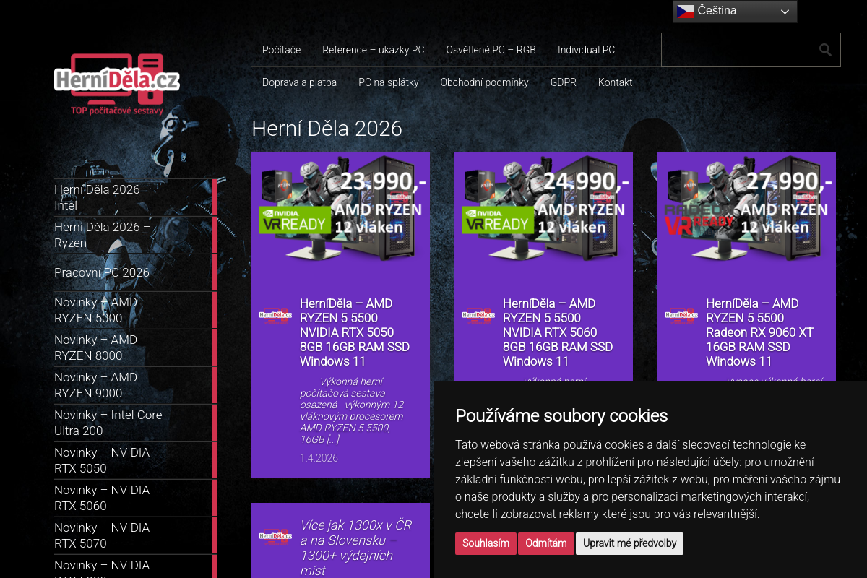
Task: Reject cookies with Odmítám button
Action: (545, 543)
